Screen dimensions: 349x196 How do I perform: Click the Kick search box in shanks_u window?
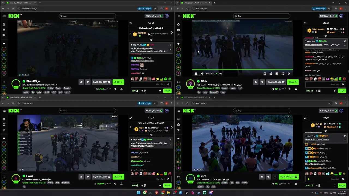[87, 16]
